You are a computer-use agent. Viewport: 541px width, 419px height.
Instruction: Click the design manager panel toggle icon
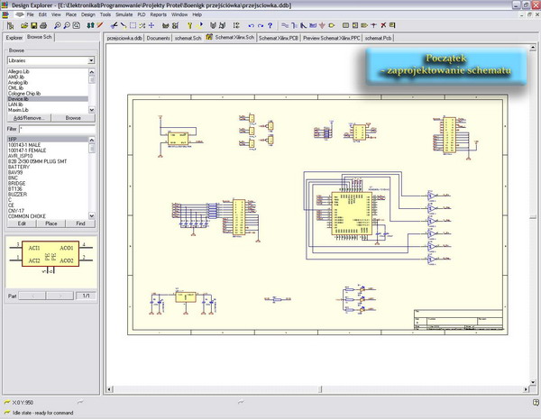pos(10,25)
